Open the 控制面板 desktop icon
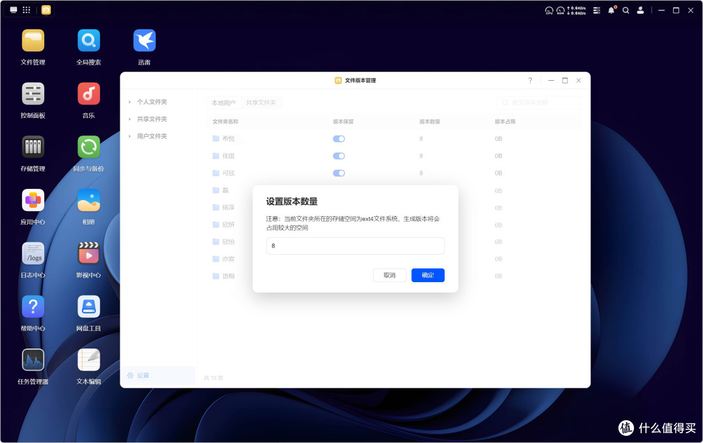Viewport: 703px width, 443px height. pyautogui.click(x=33, y=94)
